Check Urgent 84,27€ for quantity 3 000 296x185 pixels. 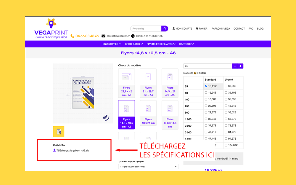(226, 132)
